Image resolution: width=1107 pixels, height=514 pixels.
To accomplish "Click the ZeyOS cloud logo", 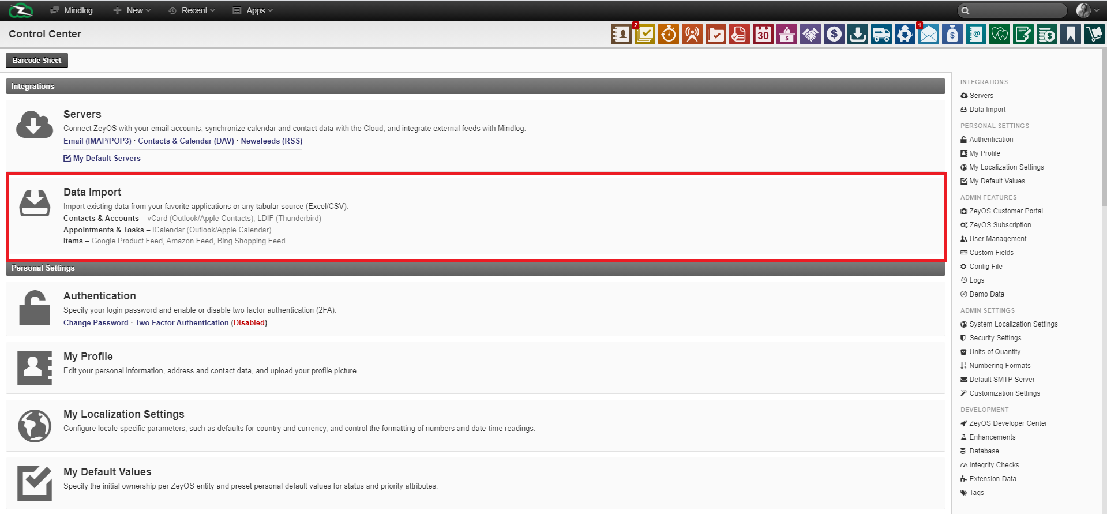I will [x=21, y=10].
